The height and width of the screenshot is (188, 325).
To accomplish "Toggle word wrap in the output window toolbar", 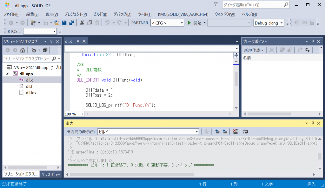I will [246, 132].
